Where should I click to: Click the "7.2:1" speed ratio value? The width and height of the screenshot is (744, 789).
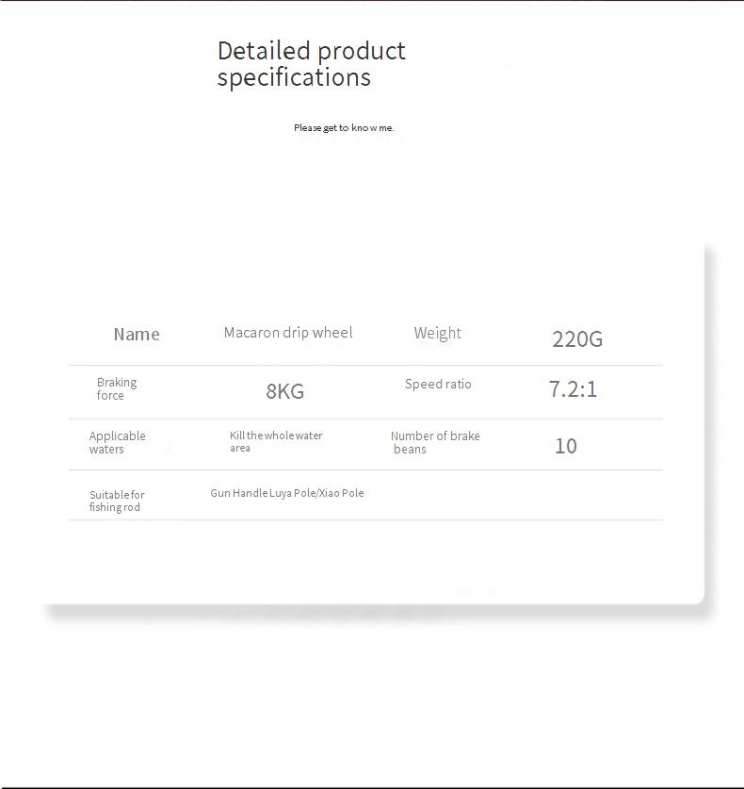[x=573, y=388]
